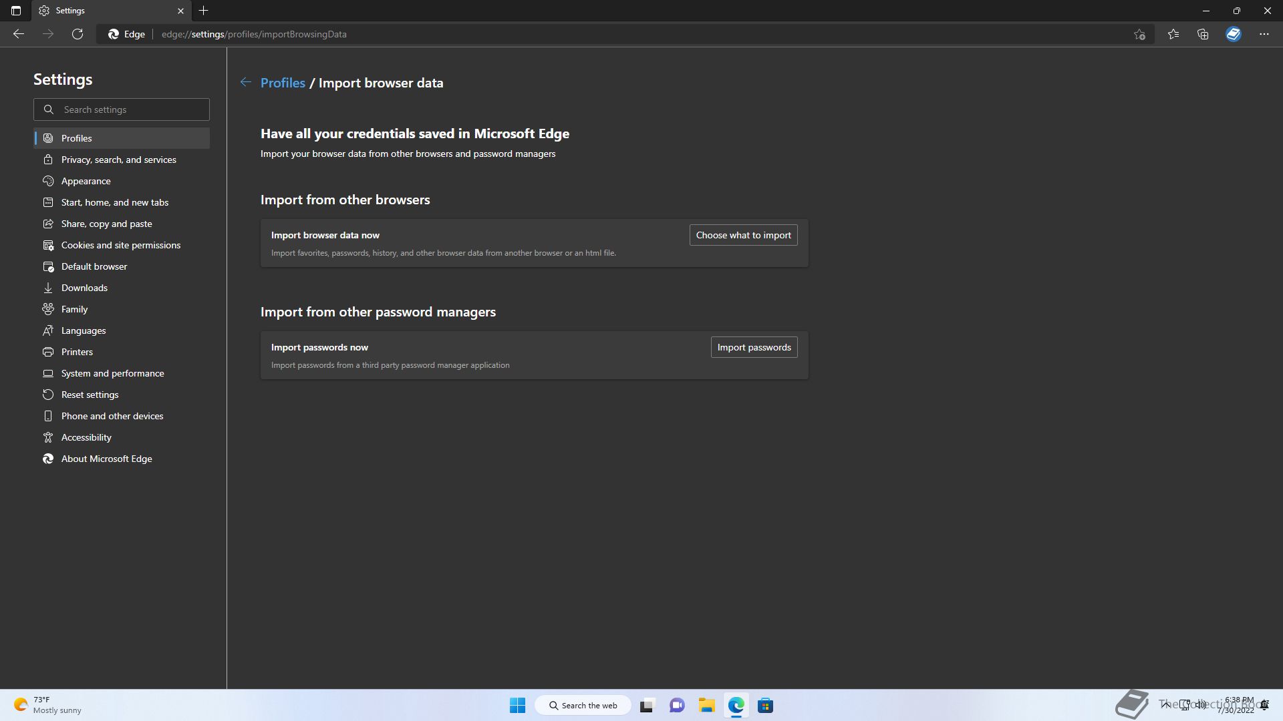1283x721 pixels.
Task: Click Microsoft Edge taskbar icon
Action: pyautogui.click(x=736, y=705)
